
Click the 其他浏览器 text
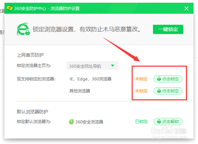point(80,91)
